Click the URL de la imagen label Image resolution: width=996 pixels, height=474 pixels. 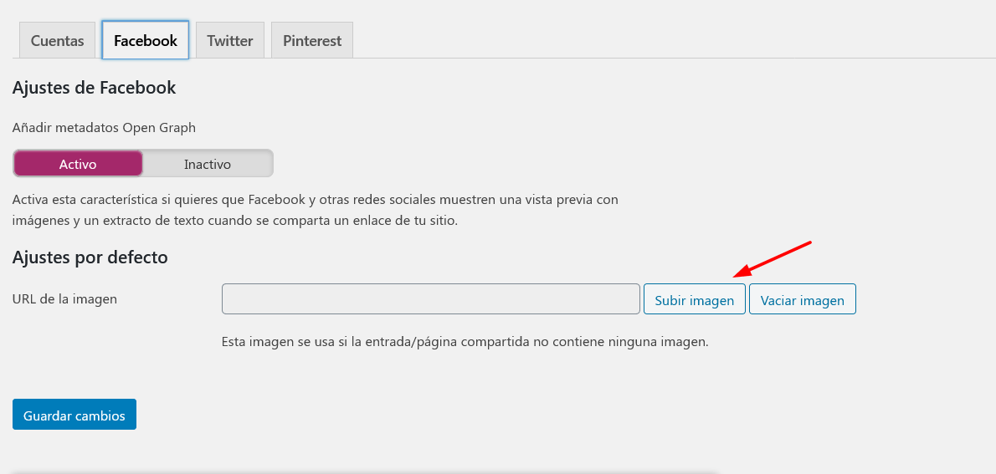coord(64,299)
